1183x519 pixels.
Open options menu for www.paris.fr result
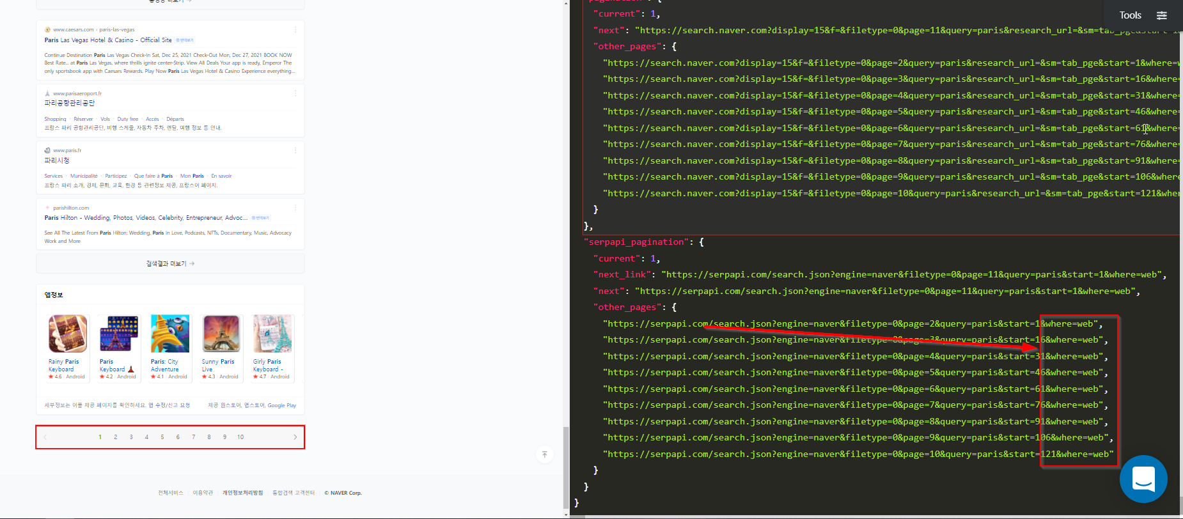tap(295, 150)
